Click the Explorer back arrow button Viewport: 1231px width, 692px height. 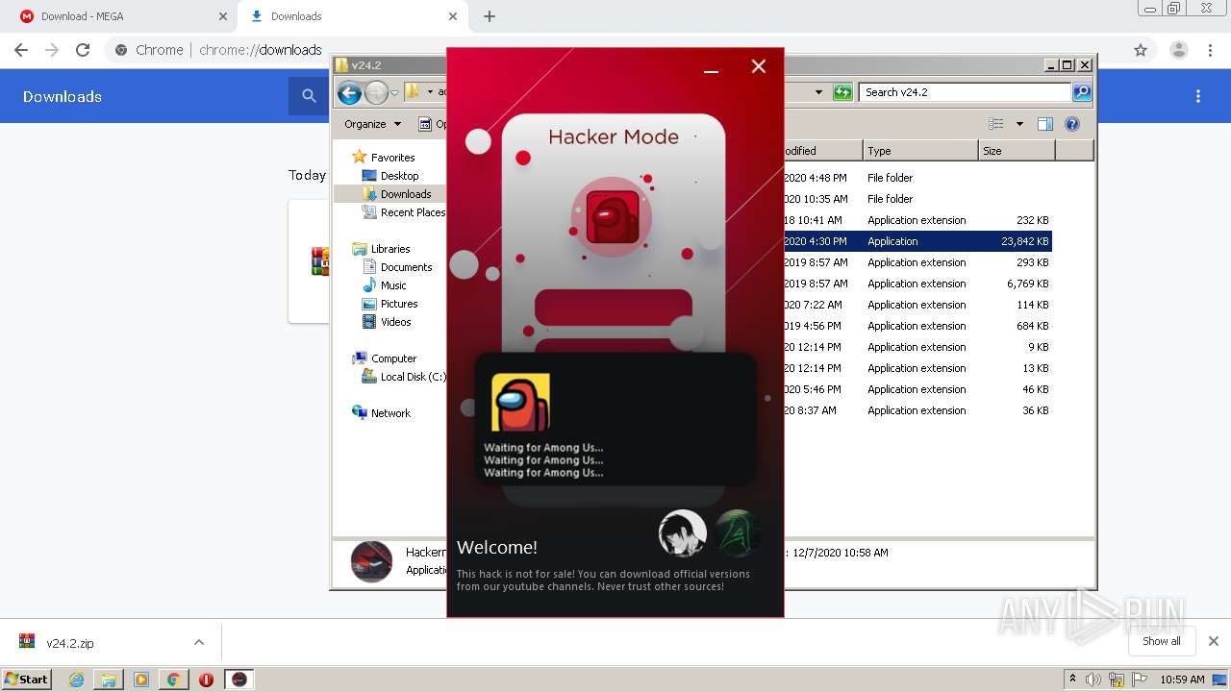(x=349, y=92)
